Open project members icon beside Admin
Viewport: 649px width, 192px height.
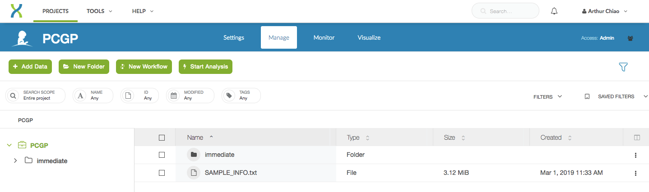tap(630, 38)
